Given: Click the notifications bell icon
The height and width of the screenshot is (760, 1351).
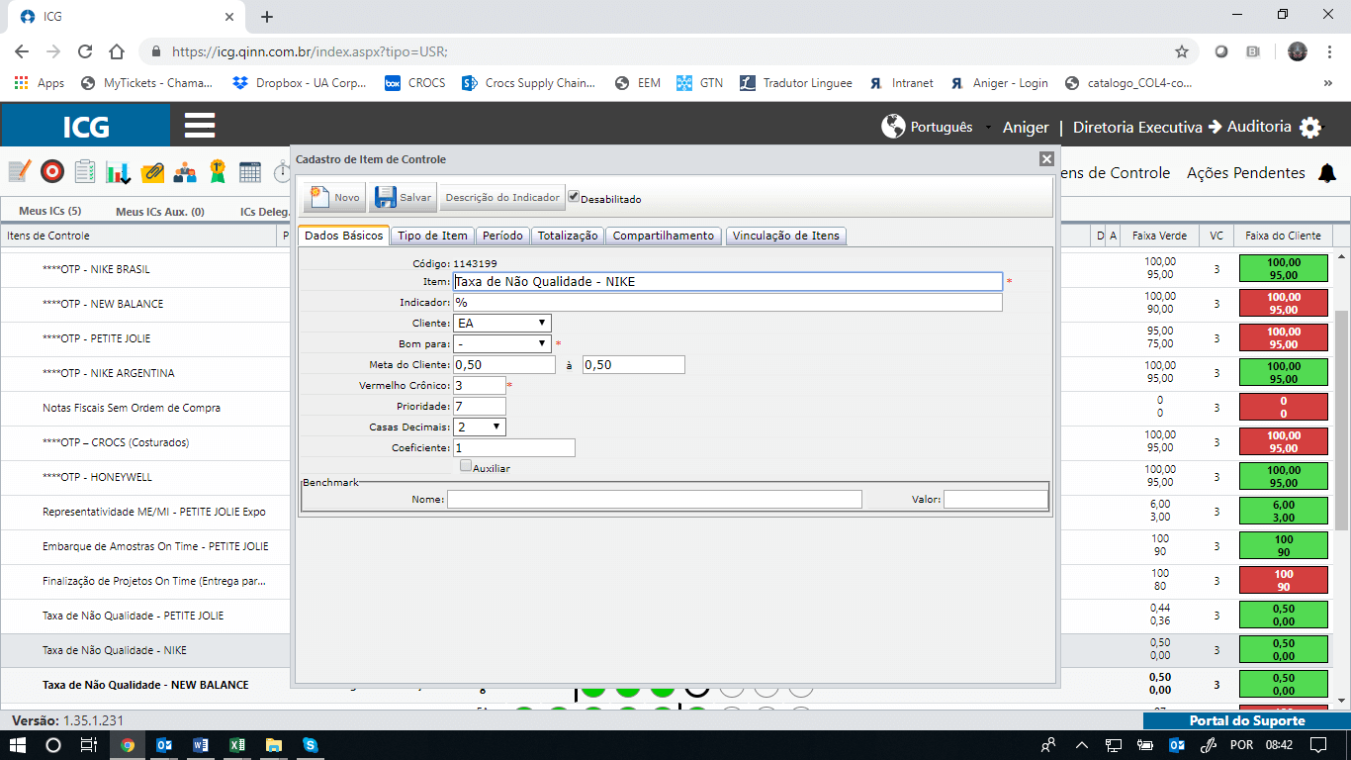Looking at the screenshot, I should pos(1327,173).
